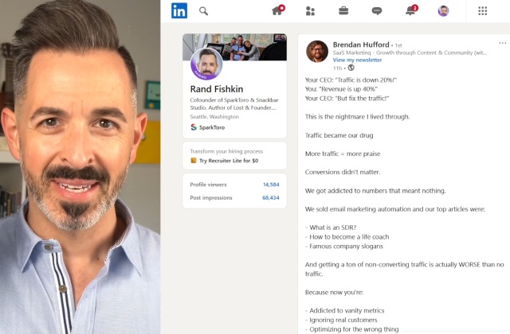Click the 11h post timestamp

pyautogui.click(x=337, y=68)
